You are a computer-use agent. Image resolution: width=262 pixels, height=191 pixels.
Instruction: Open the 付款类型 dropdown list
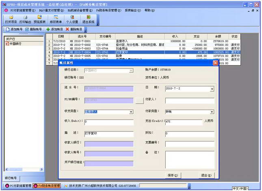(x=212, y=112)
